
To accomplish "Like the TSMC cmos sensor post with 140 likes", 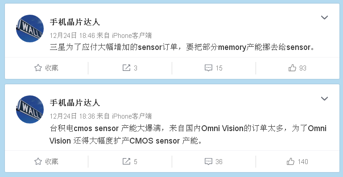I will (290, 161).
